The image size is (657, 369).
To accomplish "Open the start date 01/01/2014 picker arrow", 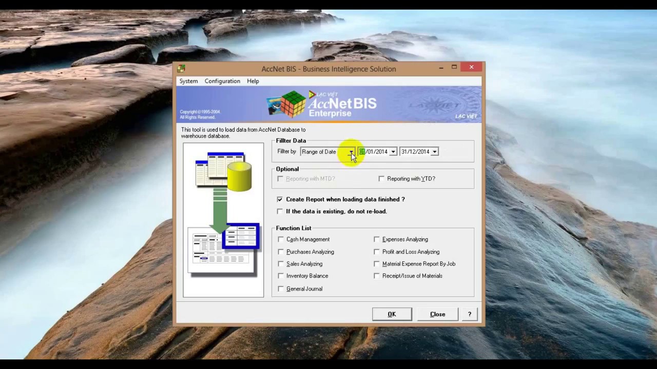I will (x=393, y=152).
